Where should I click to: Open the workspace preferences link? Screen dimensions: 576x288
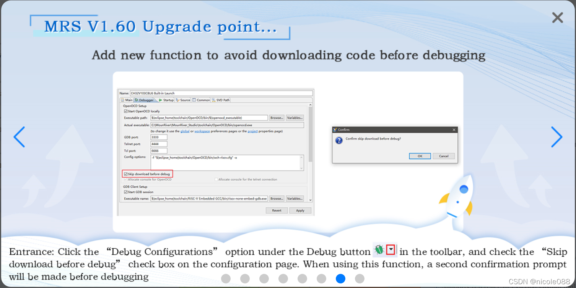pyautogui.click(x=202, y=131)
